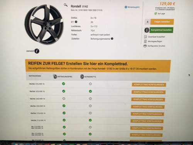Click Komplettrad konfigurieren in the third tire row
This screenshot has width=193, height=145.
click(x=148, y=99)
